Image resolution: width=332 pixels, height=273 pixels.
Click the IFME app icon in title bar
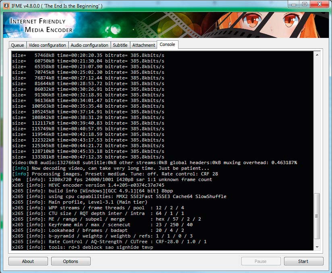coord(6,6)
